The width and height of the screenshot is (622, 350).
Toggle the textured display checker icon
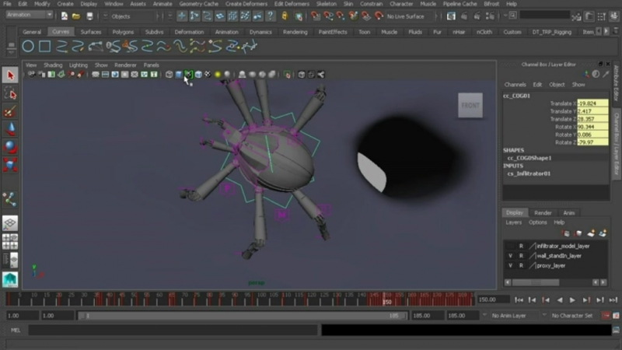pyautogui.click(x=208, y=75)
